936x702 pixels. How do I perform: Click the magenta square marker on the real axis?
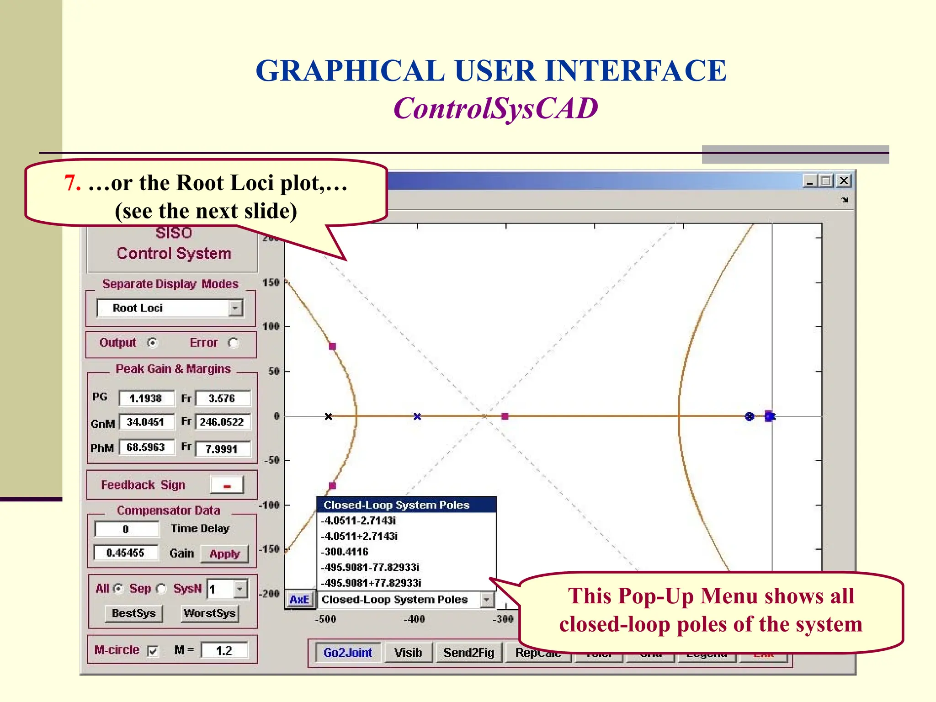(x=505, y=416)
